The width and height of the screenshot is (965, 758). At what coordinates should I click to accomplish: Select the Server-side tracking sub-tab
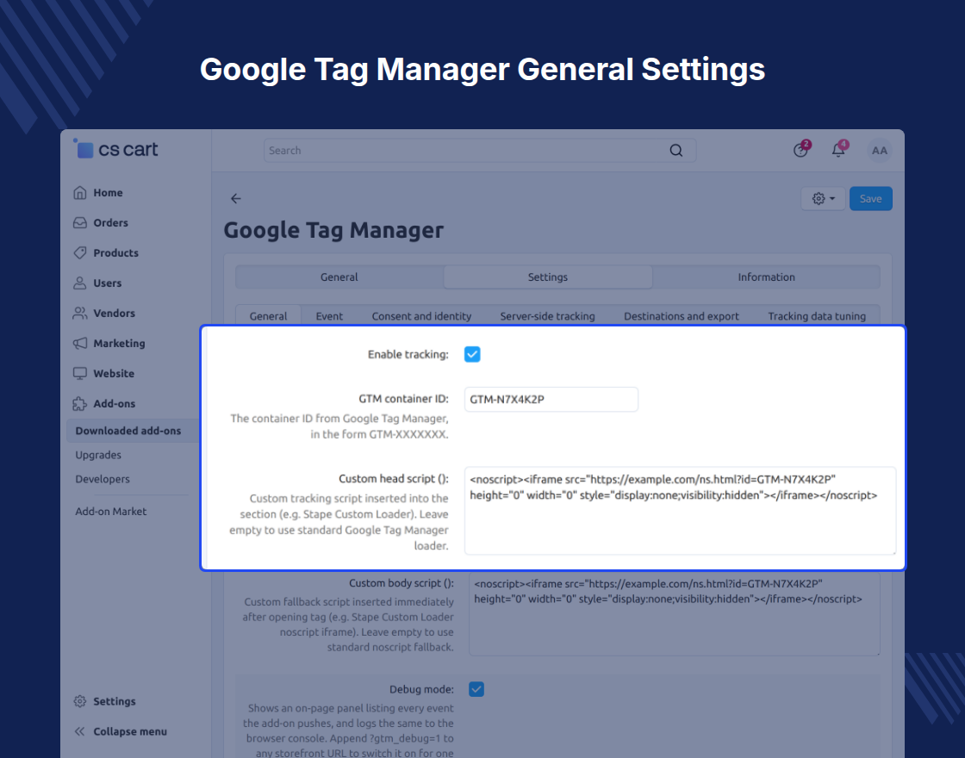click(547, 315)
